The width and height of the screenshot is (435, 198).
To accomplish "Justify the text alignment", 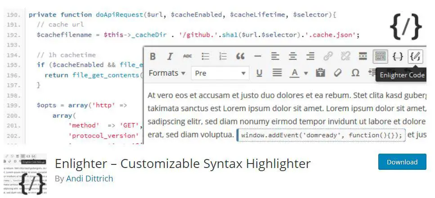I will [x=277, y=73].
